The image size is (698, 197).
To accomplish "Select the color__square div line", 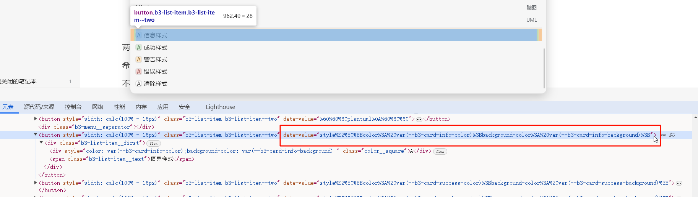I will 241,151.
